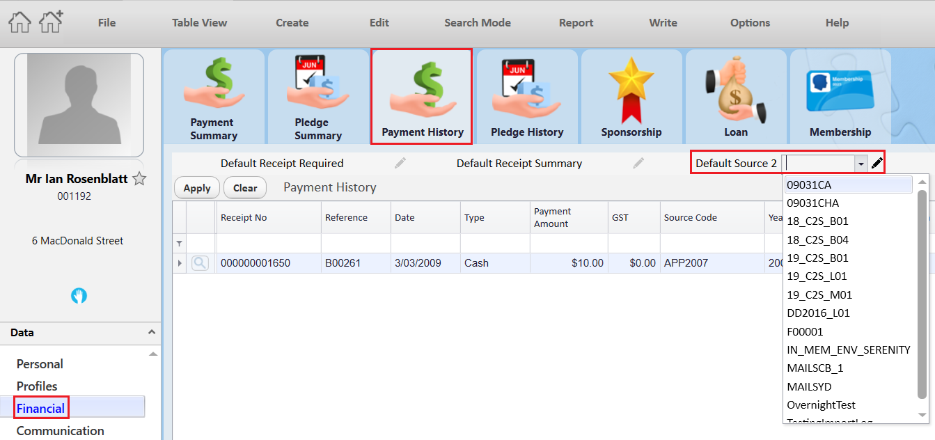Toggle the Default Source 2 dropdown arrow
The image size is (935, 440).
pos(861,164)
